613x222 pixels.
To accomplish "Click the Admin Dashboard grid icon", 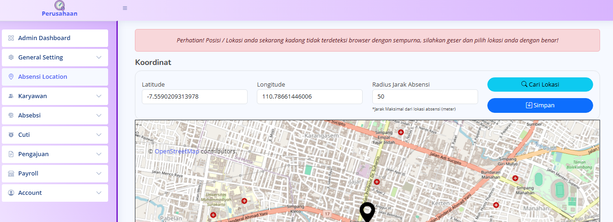I will 11,38.
